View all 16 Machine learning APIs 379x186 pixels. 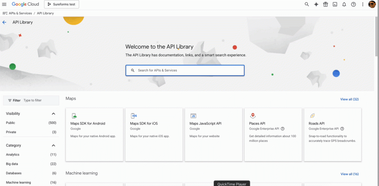coord(349,174)
